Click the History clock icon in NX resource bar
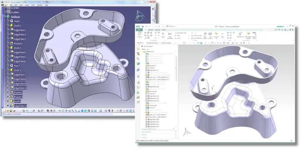Screen dimensions: 301x149 click(138, 83)
